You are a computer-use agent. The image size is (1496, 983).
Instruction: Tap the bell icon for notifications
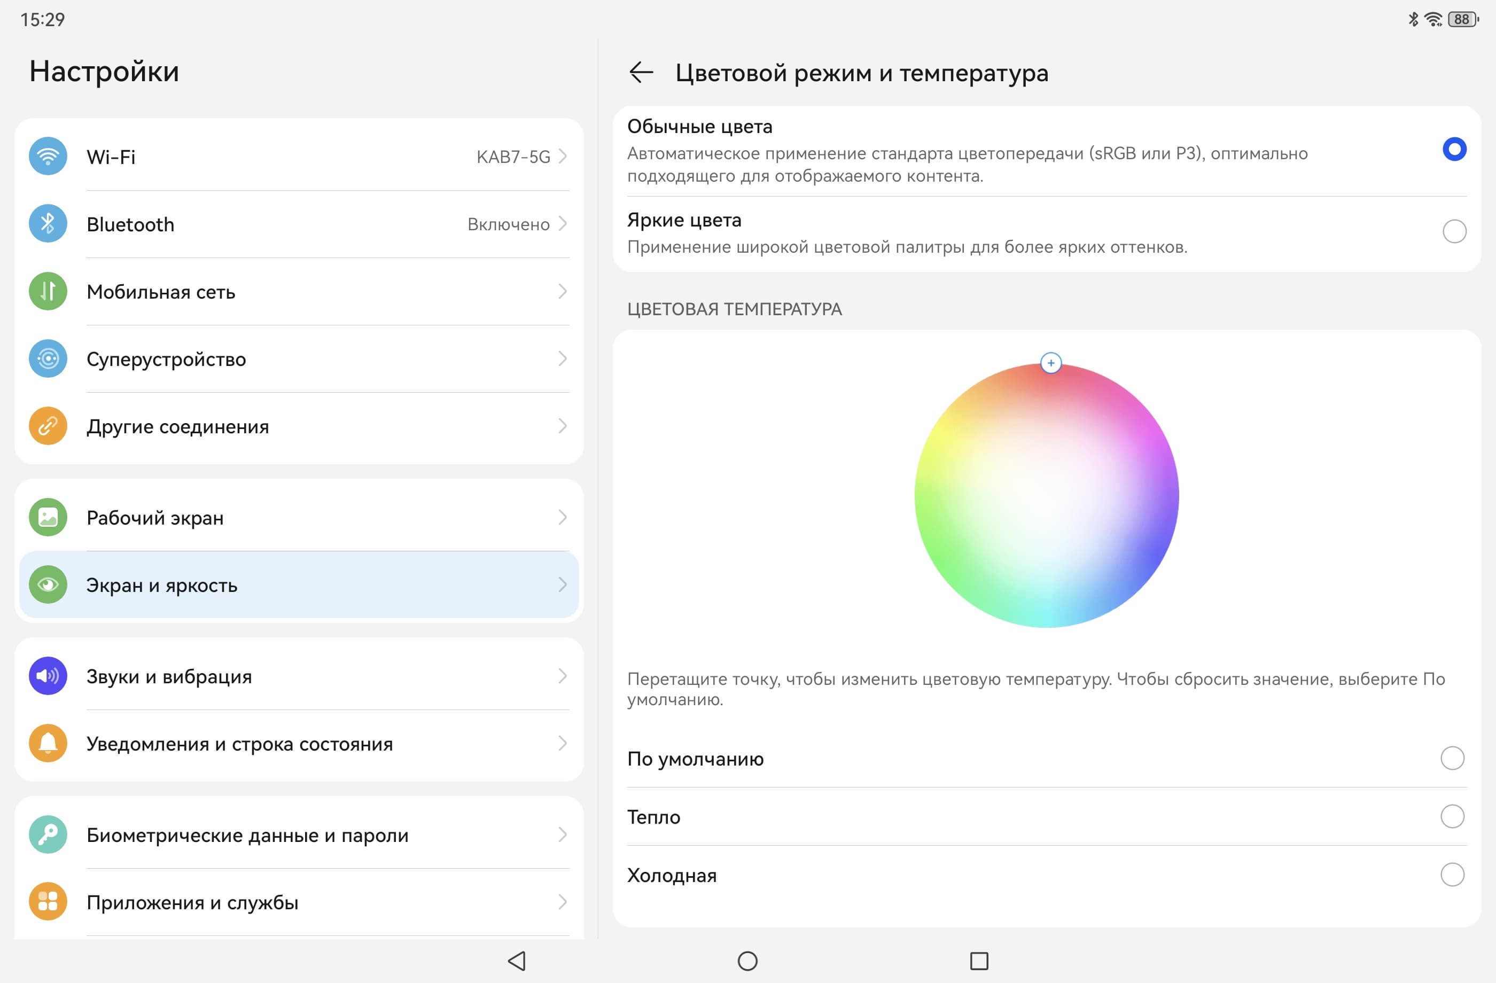click(x=48, y=744)
